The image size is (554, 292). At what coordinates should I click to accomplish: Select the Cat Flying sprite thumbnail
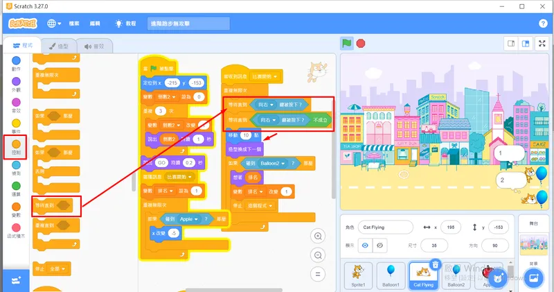coord(423,276)
